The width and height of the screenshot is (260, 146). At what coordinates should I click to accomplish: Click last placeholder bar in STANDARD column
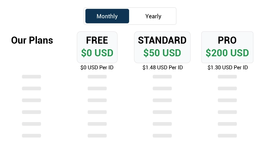(162, 135)
